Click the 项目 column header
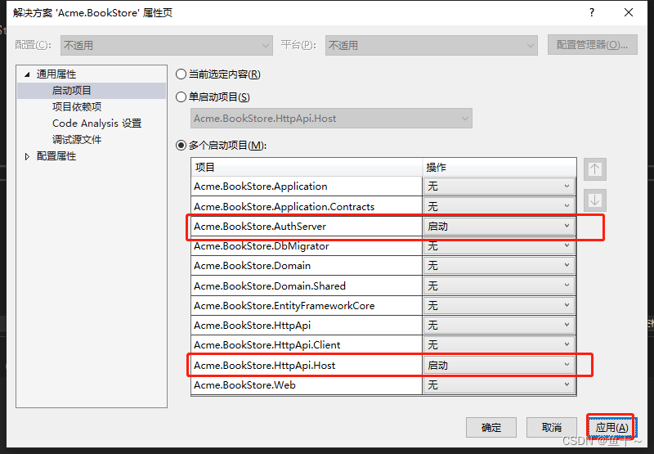 (x=307, y=168)
